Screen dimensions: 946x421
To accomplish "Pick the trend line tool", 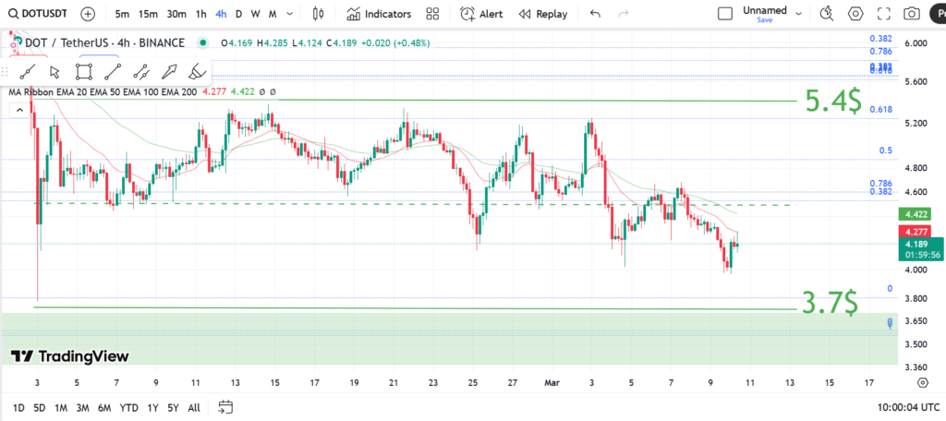I will [x=113, y=71].
